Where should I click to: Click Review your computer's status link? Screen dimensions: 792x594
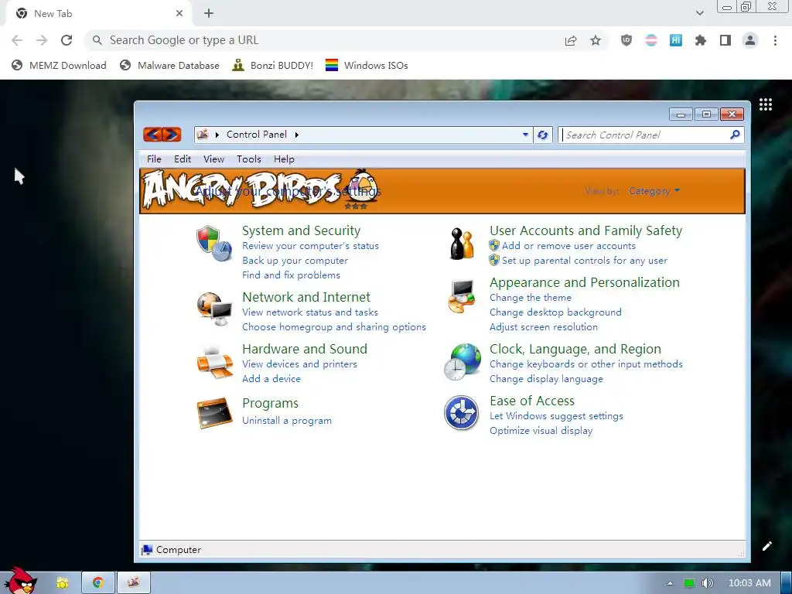click(310, 246)
